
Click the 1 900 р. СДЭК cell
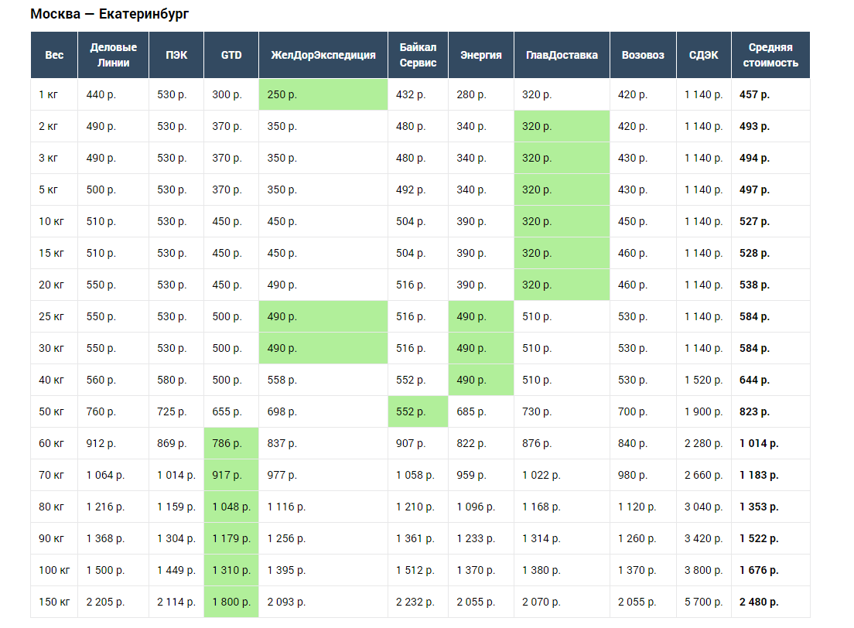pos(704,411)
